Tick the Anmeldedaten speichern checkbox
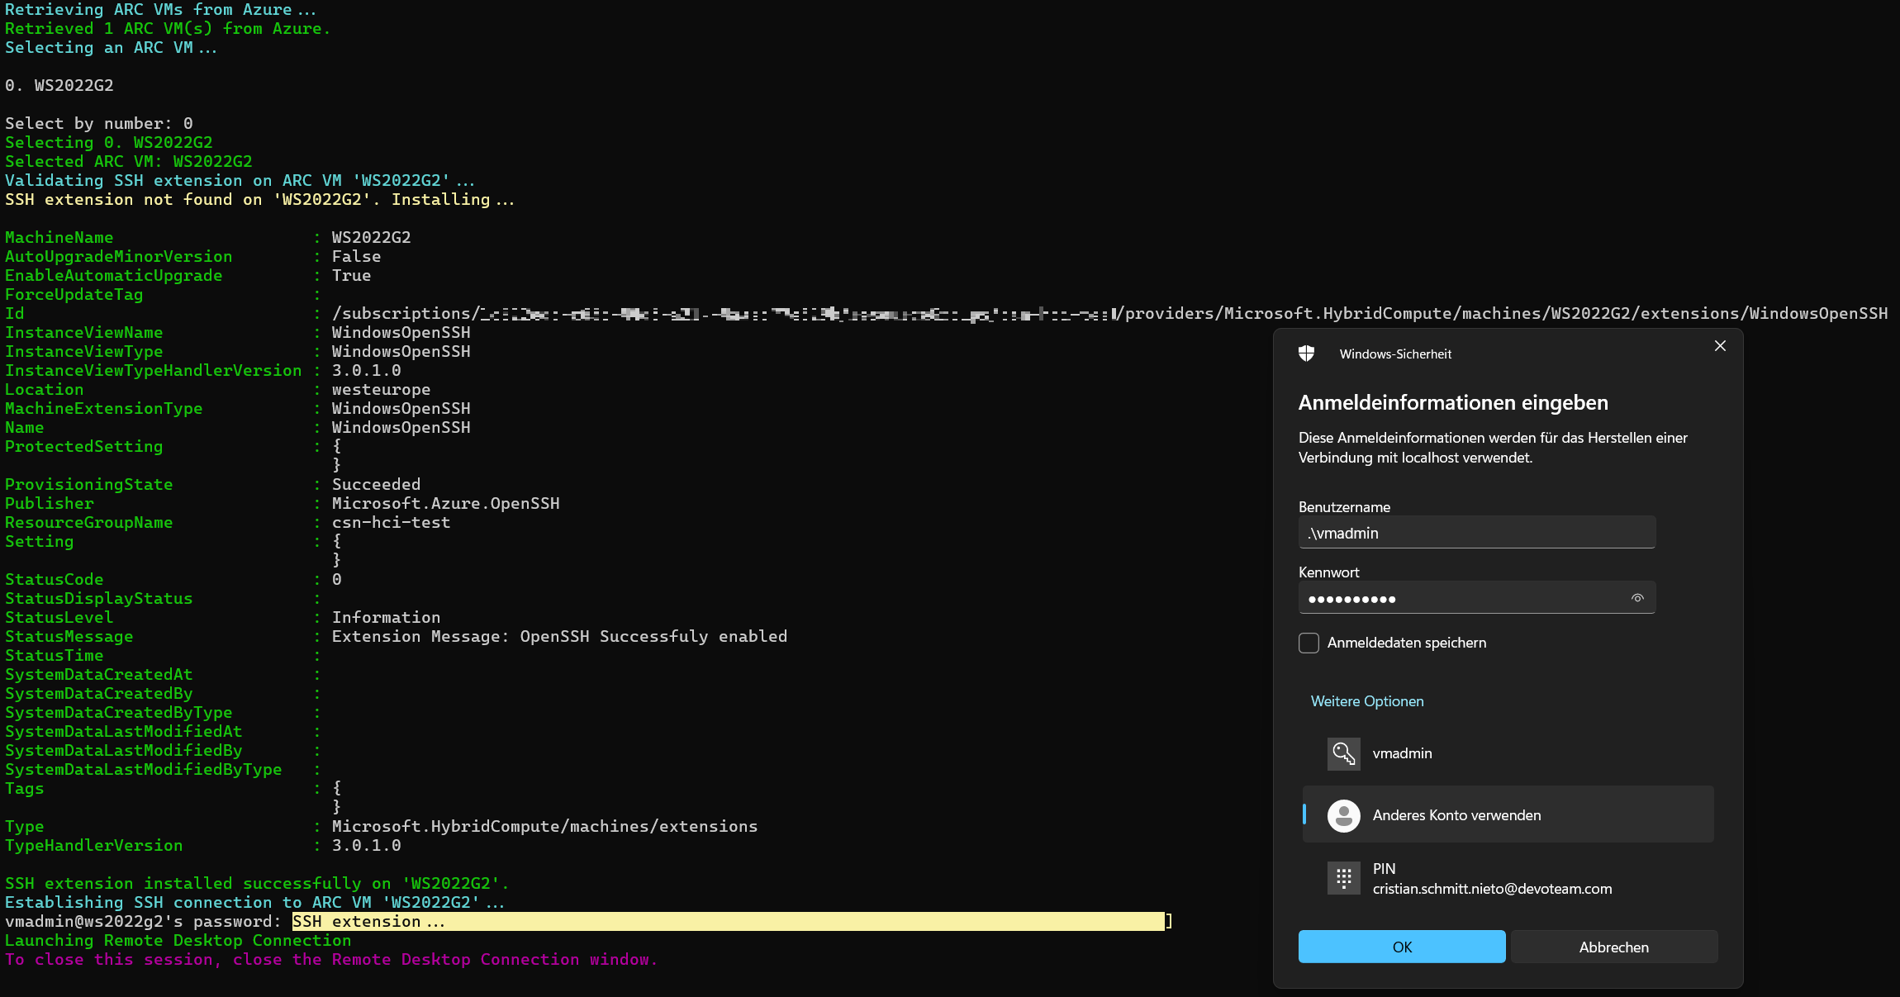 [1309, 643]
